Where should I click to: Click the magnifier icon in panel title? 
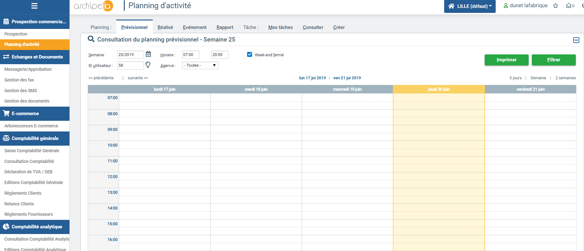(x=91, y=39)
